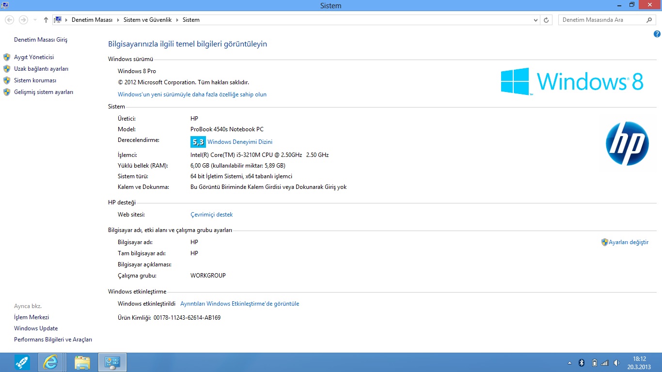Open Windows Update link
662x372 pixels.
(x=36, y=328)
